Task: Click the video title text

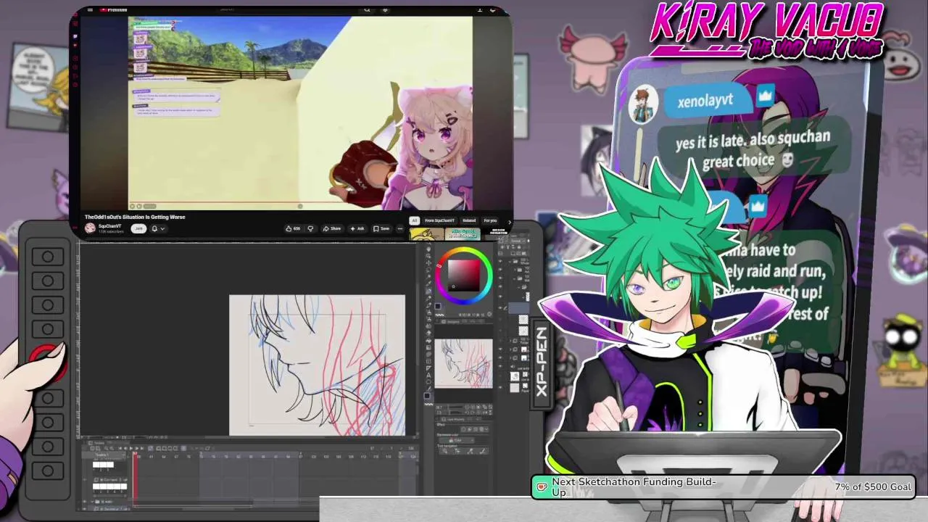Action: [x=135, y=217]
